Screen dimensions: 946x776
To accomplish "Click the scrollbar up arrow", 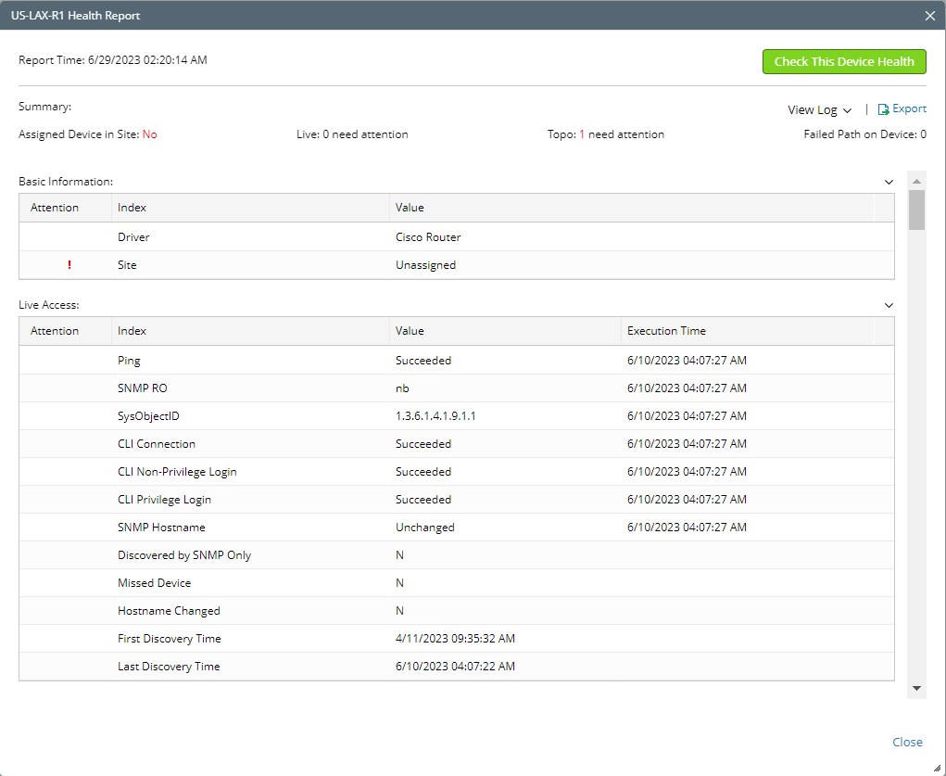I will 916,181.
